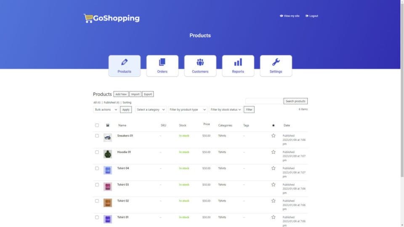Click the Stock column header
Screen dimensions: 404x227
click(x=183, y=125)
